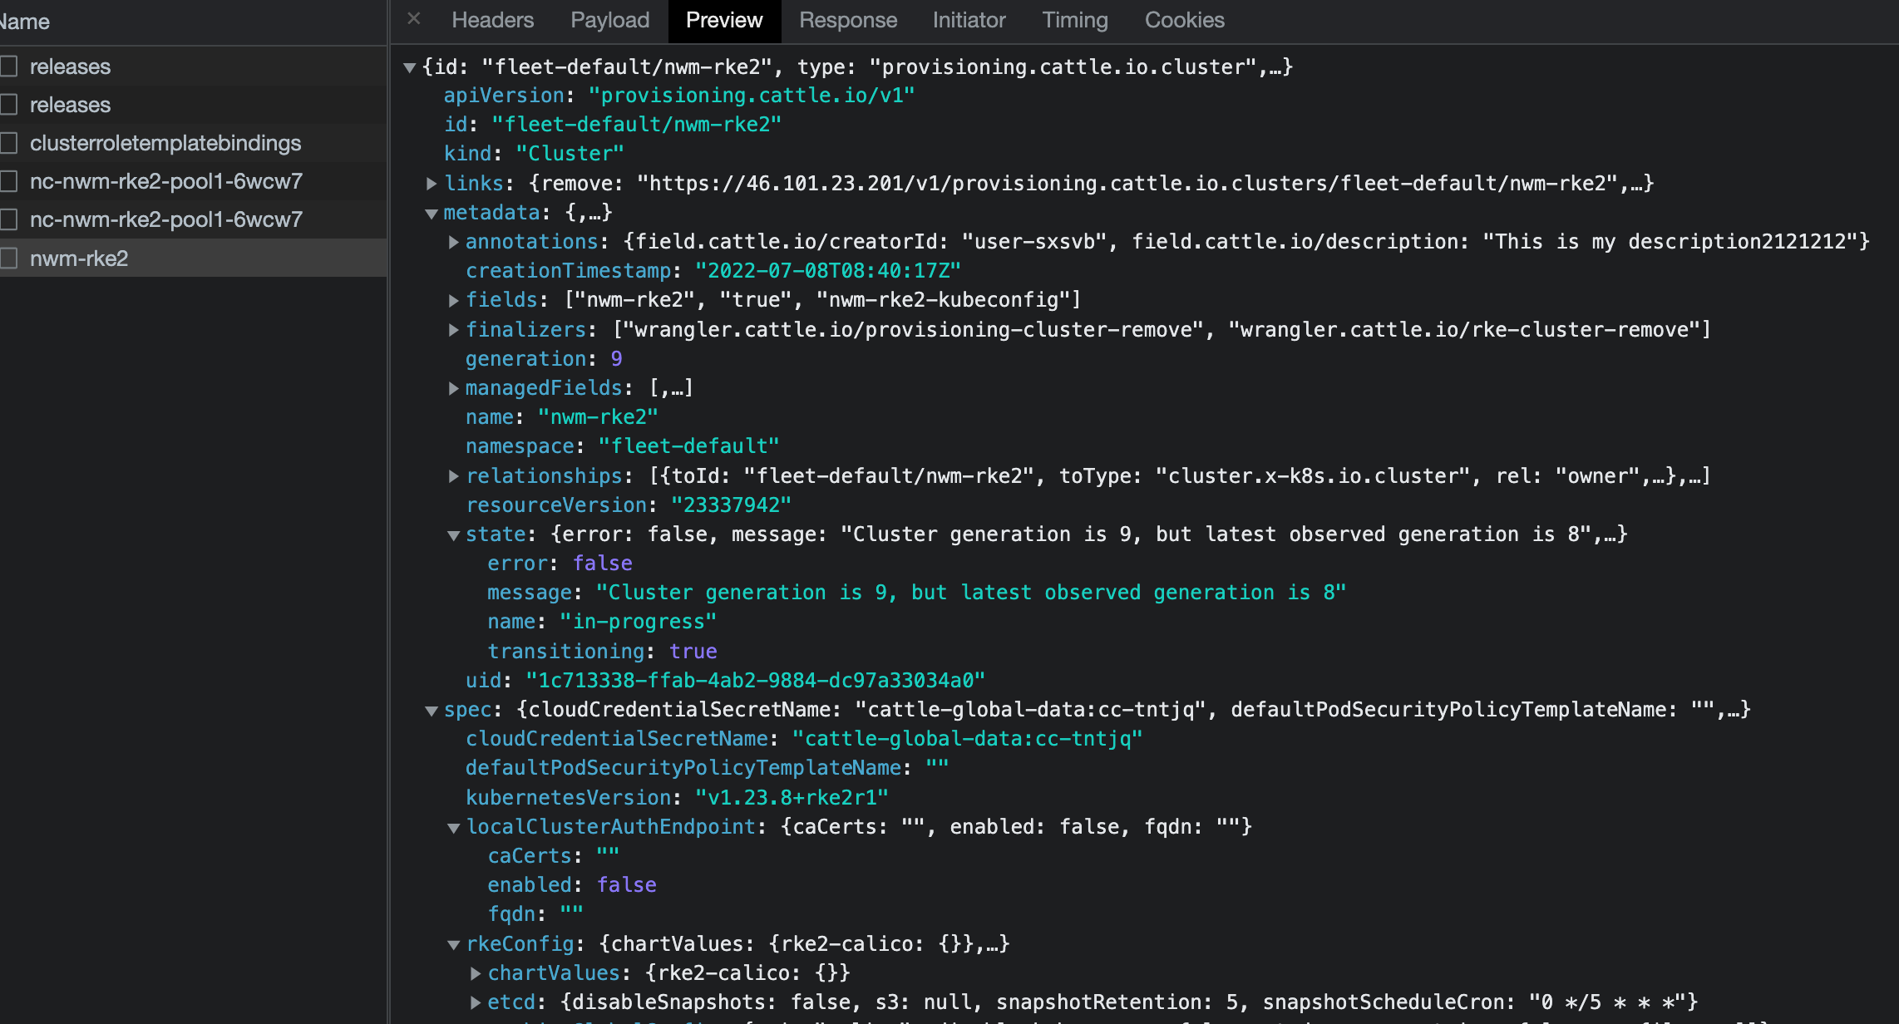Select the nc-nwm-rke2-pool1-6wcw7 request
The height and width of the screenshot is (1024, 1899).
click(166, 180)
